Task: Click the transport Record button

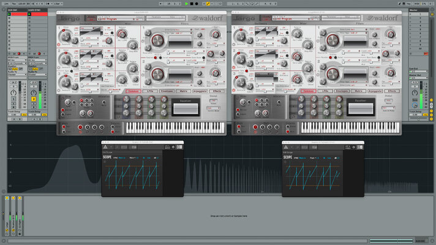Action: tap(197, 4)
